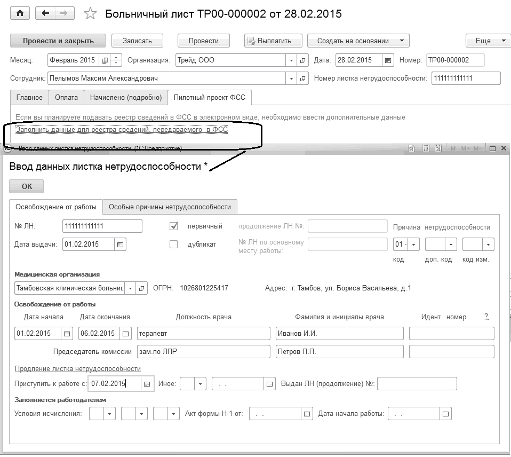Open the first Условия исчисления dropdown
The image size is (511, 457).
click(109, 414)
